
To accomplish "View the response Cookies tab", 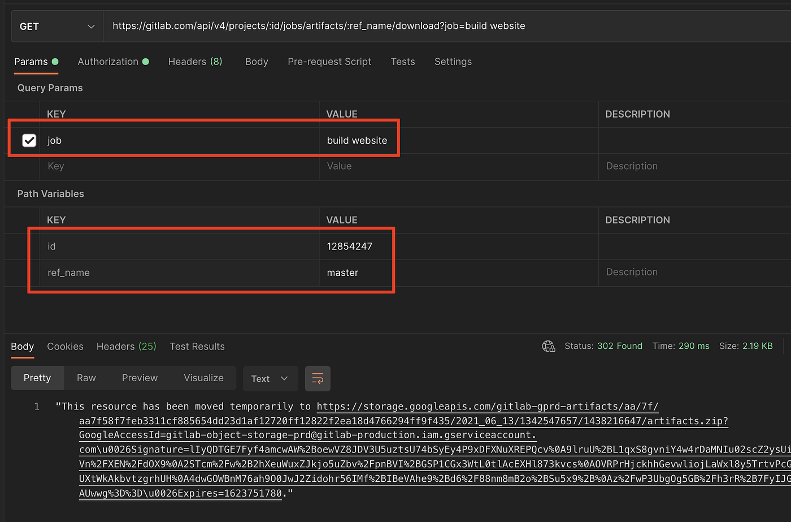I will [x=65, y=346].
